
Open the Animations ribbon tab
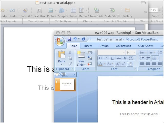[124, 46]
